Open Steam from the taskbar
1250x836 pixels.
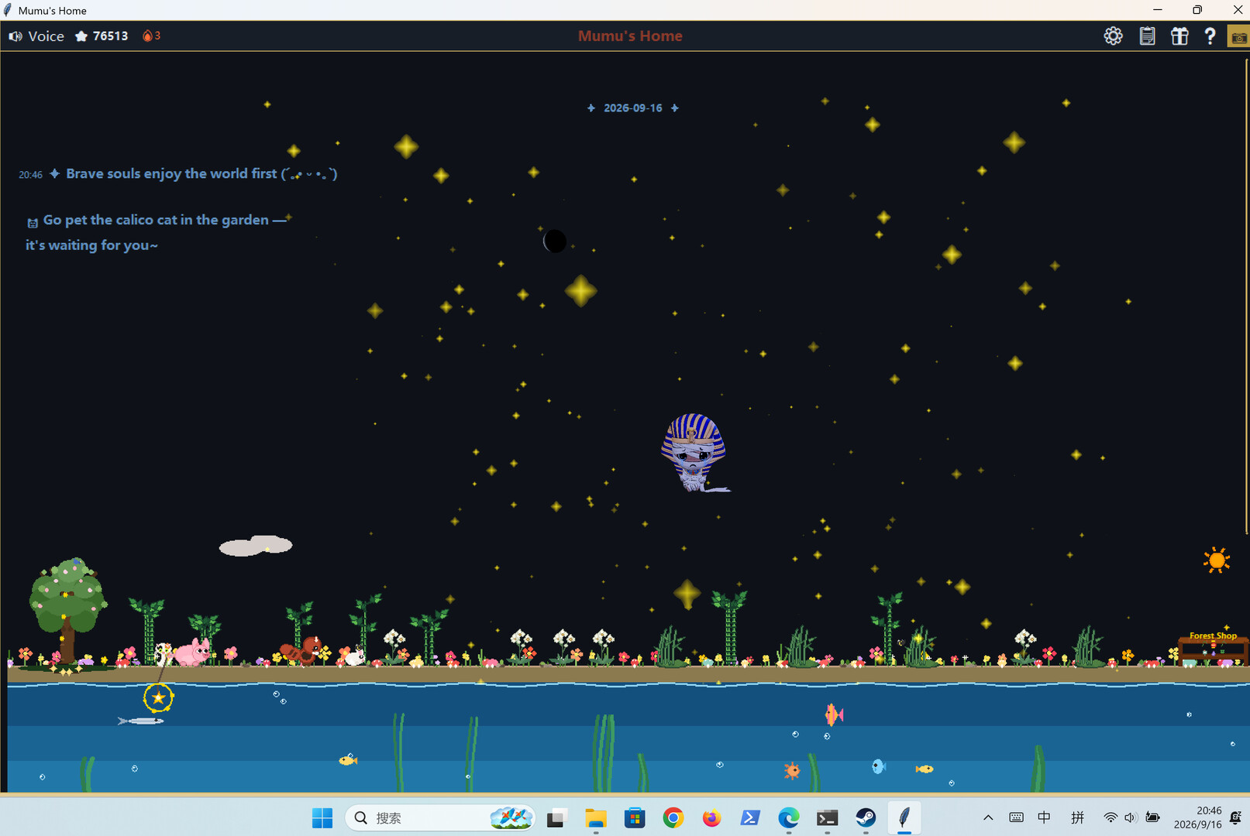(x=866, y=817)
